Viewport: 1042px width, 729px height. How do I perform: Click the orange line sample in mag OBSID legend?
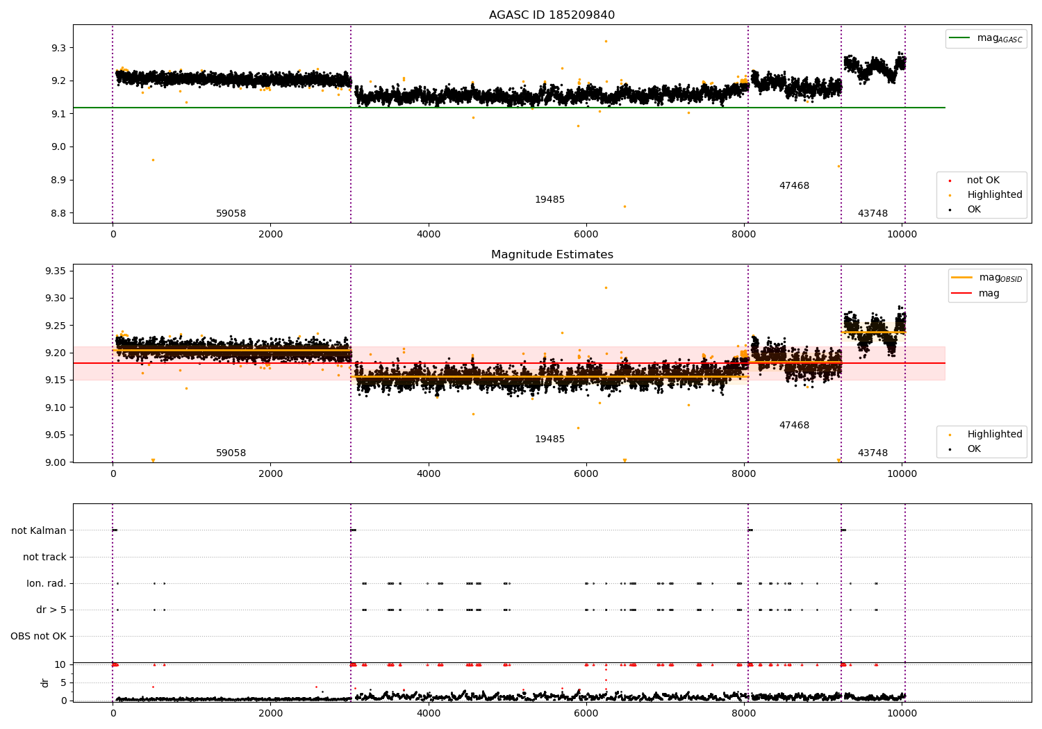tap(962, 278)
